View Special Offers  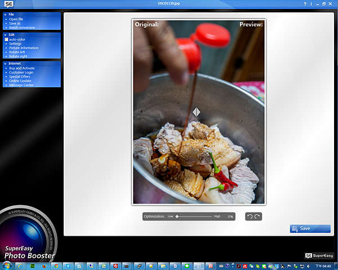click(19, 76)
